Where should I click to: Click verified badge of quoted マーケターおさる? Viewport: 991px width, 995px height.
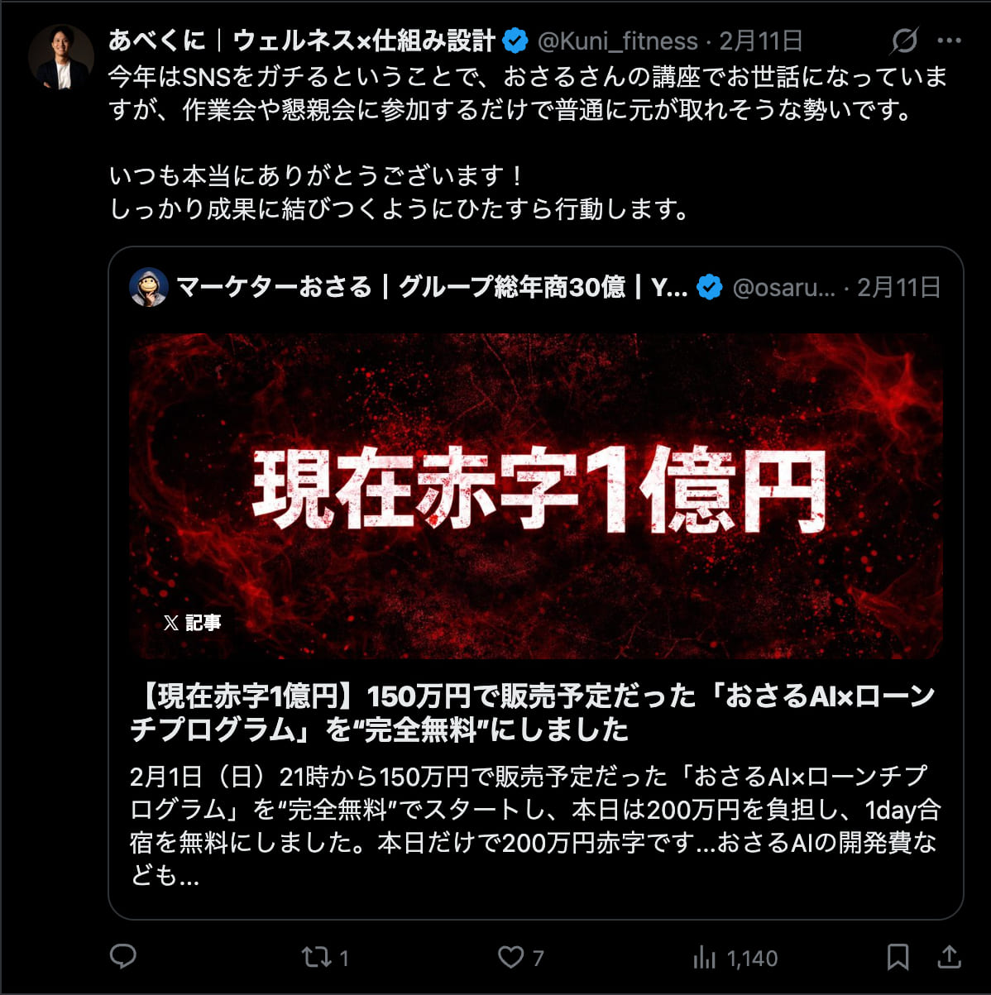[x=709, y=288]
